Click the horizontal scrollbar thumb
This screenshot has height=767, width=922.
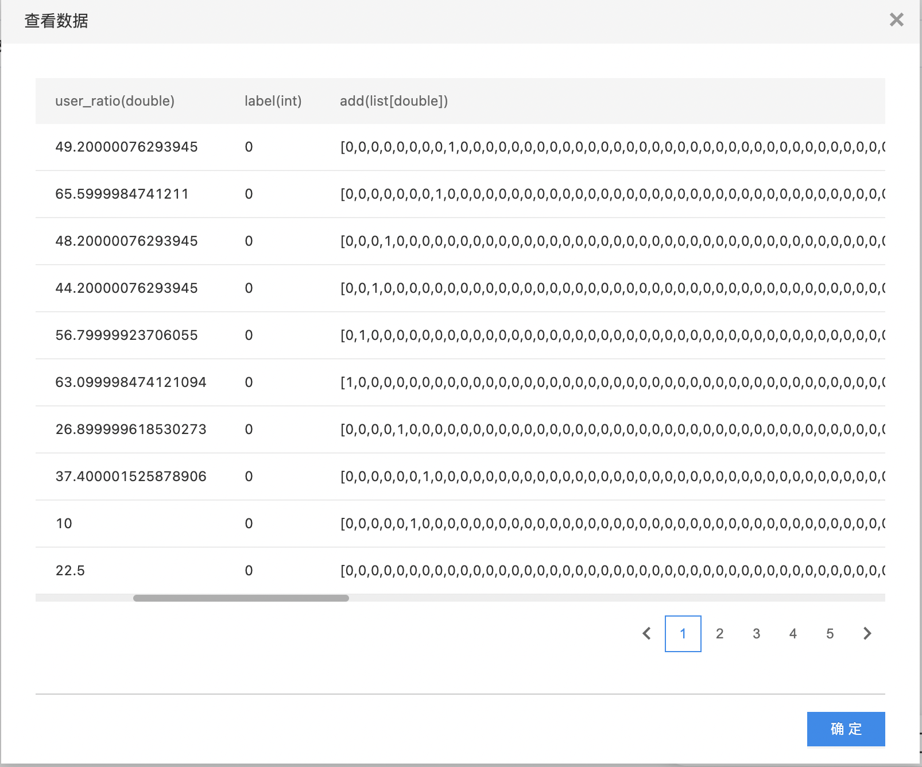pos(241,598)
